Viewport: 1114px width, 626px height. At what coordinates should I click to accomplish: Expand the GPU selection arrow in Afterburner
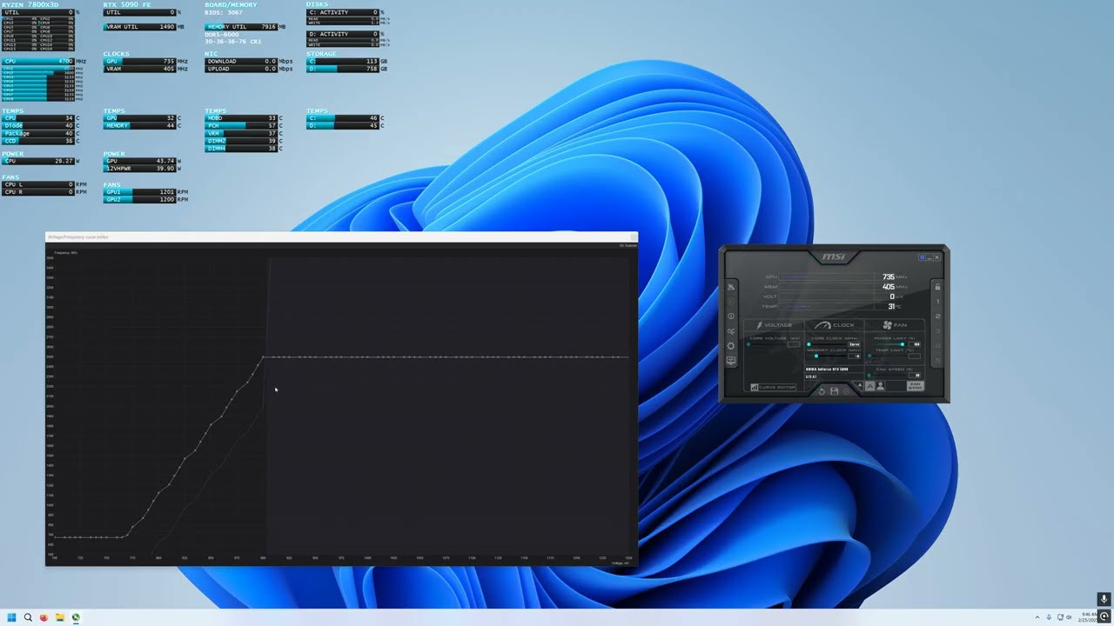point(860,385)
